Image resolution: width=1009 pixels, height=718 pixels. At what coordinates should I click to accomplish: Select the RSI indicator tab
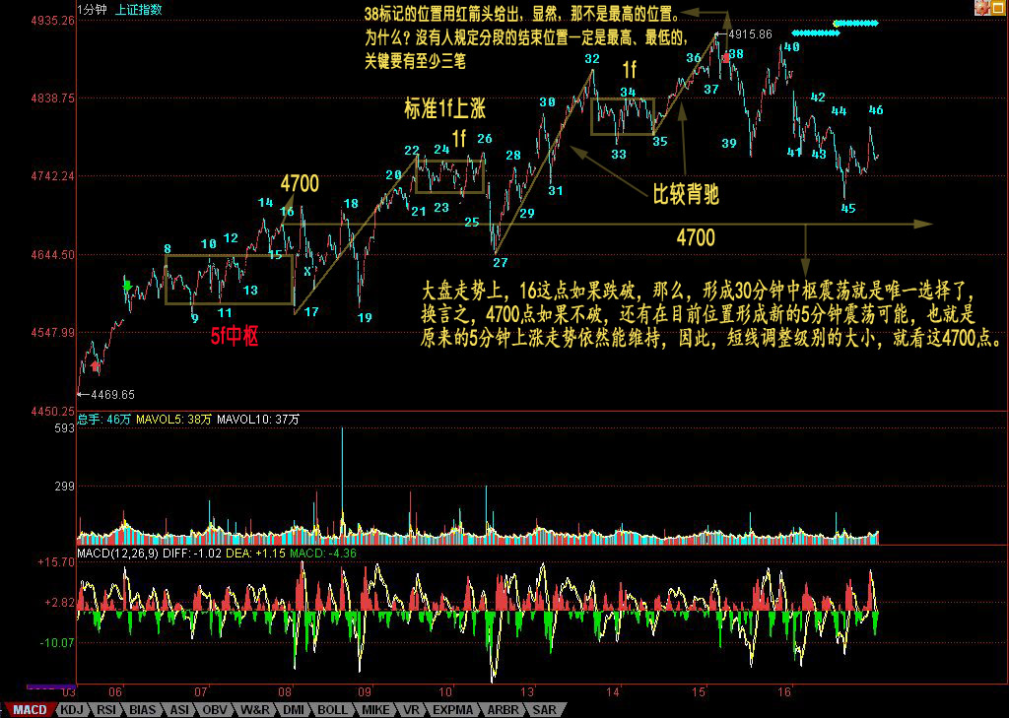pyautogui.click(x=105, y=709)
